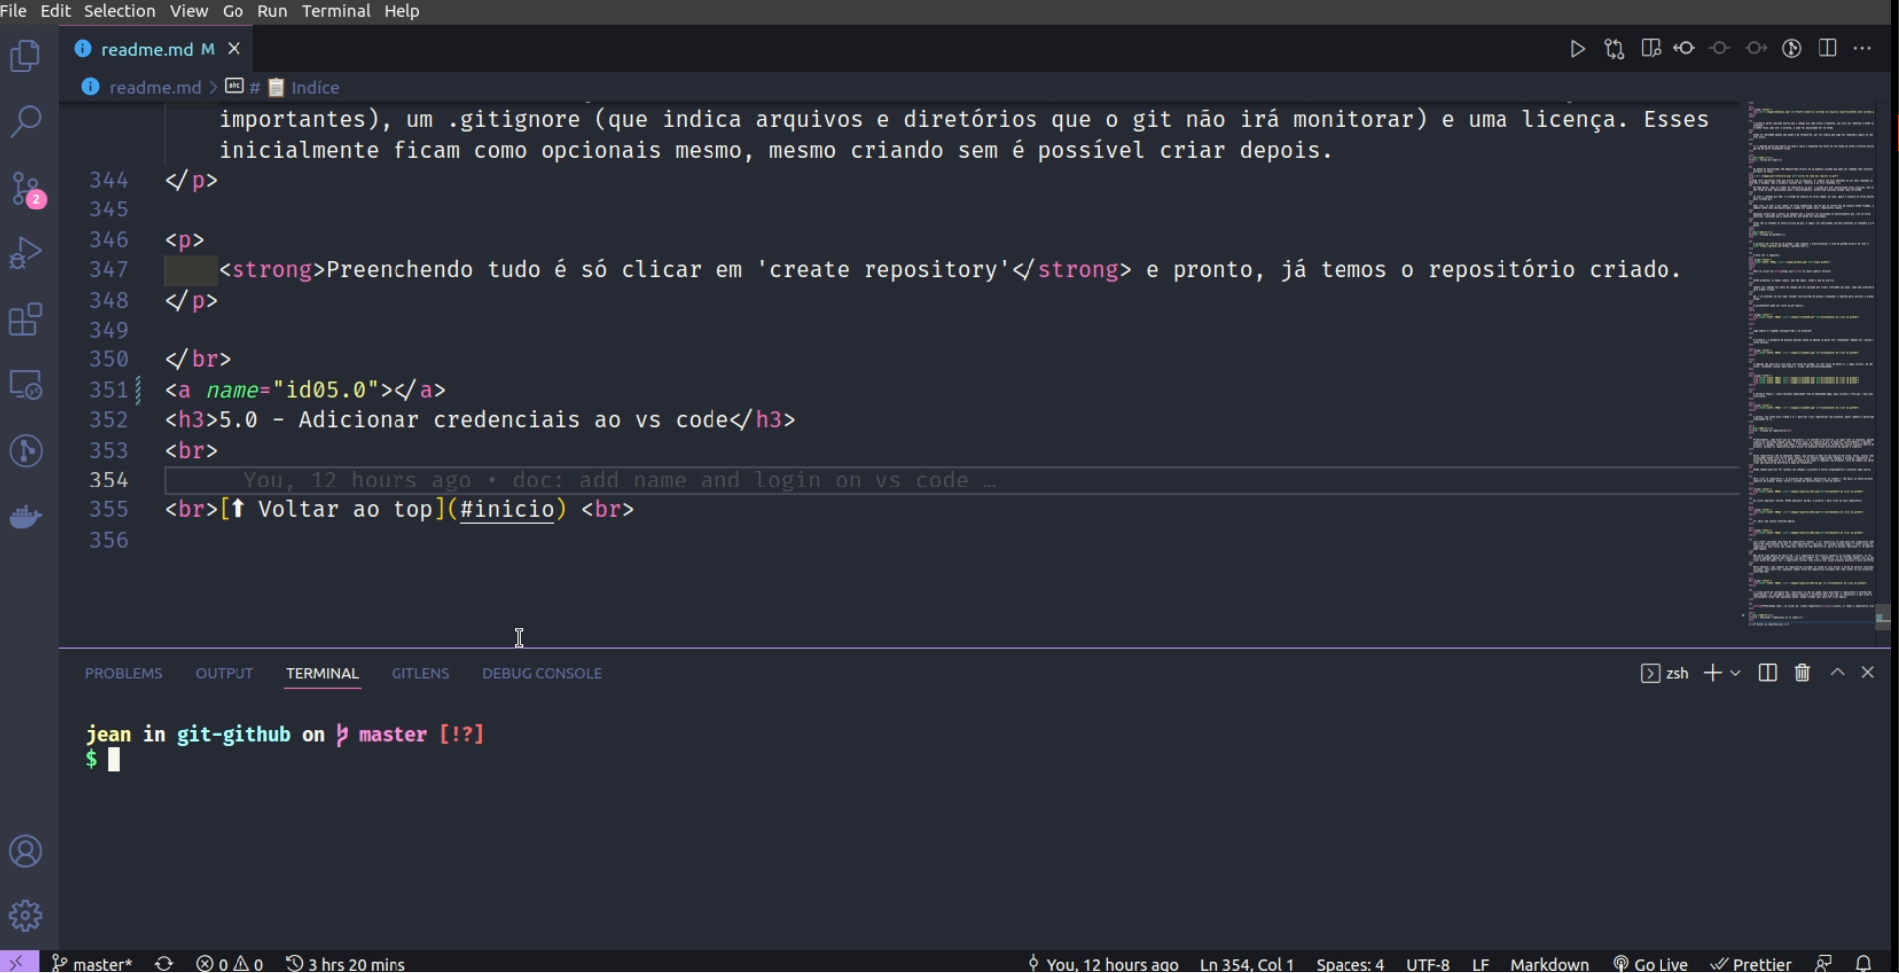Open the View menu
Screen dimensions: 1899x973
[x=189, y=11]
